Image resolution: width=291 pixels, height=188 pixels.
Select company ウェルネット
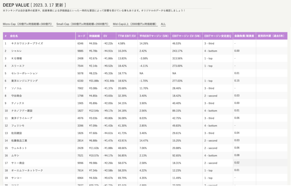(x=19, y=148)
